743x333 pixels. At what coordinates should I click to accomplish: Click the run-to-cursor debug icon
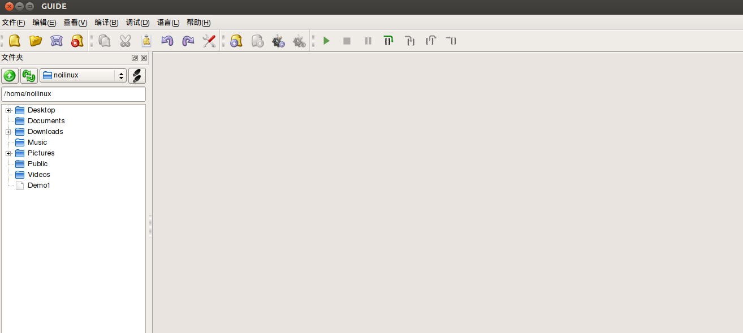click(451, 41)
